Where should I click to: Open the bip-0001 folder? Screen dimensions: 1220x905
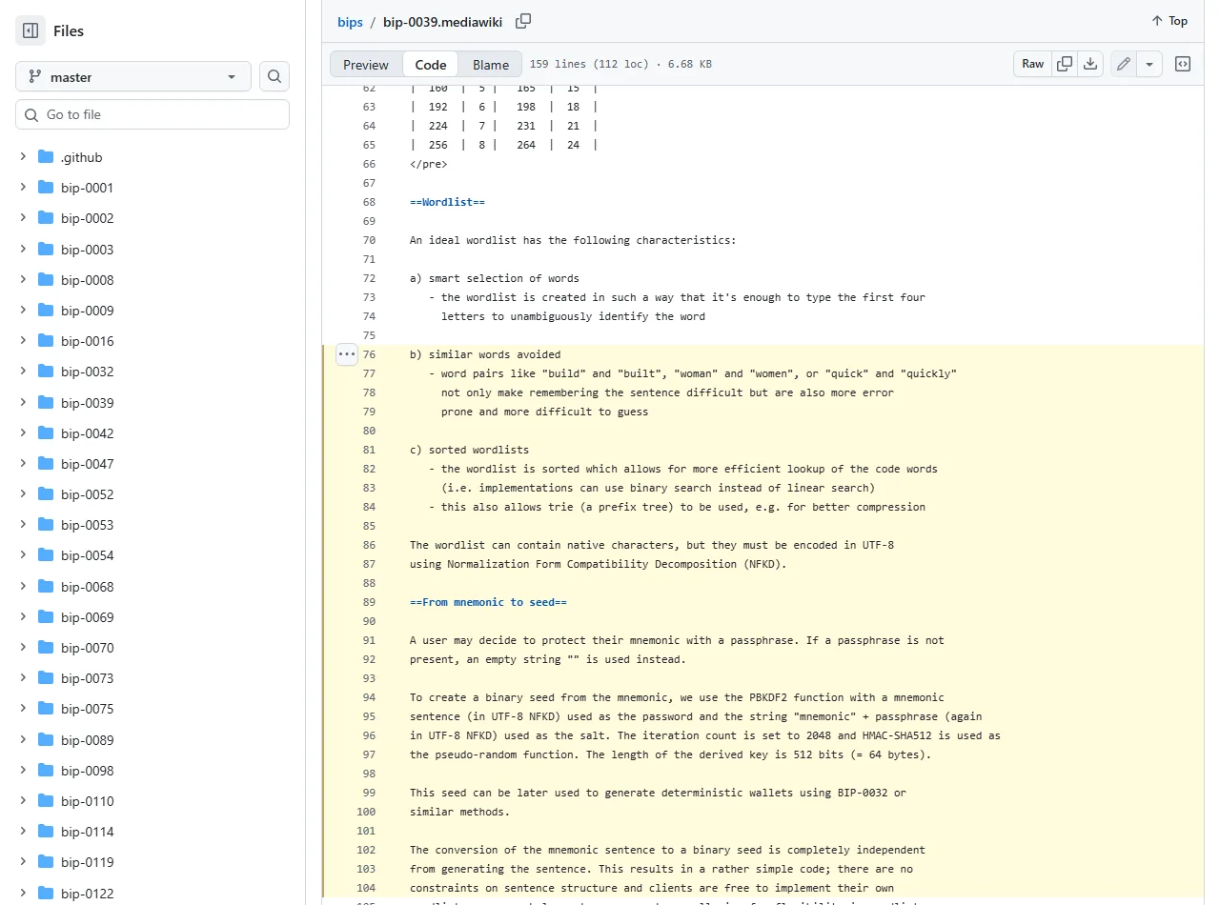click(x=87, y=188)
